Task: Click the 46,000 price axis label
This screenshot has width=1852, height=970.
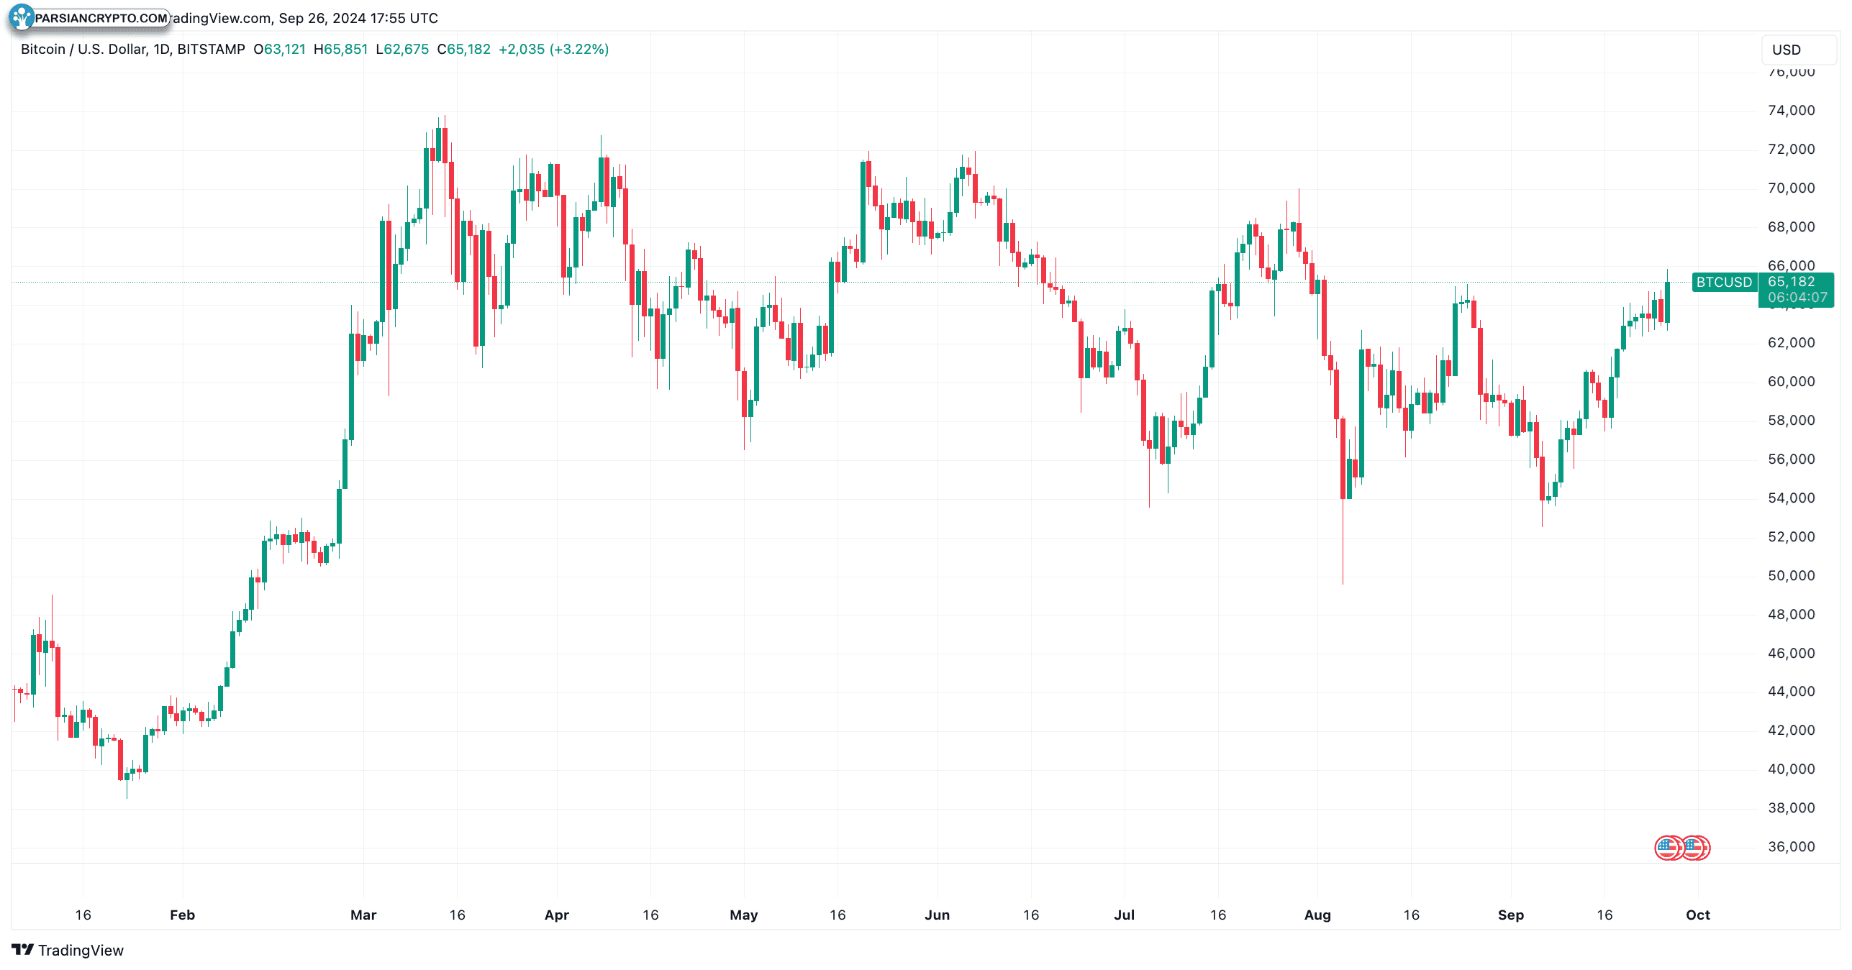Action: tap(1791, 654)
